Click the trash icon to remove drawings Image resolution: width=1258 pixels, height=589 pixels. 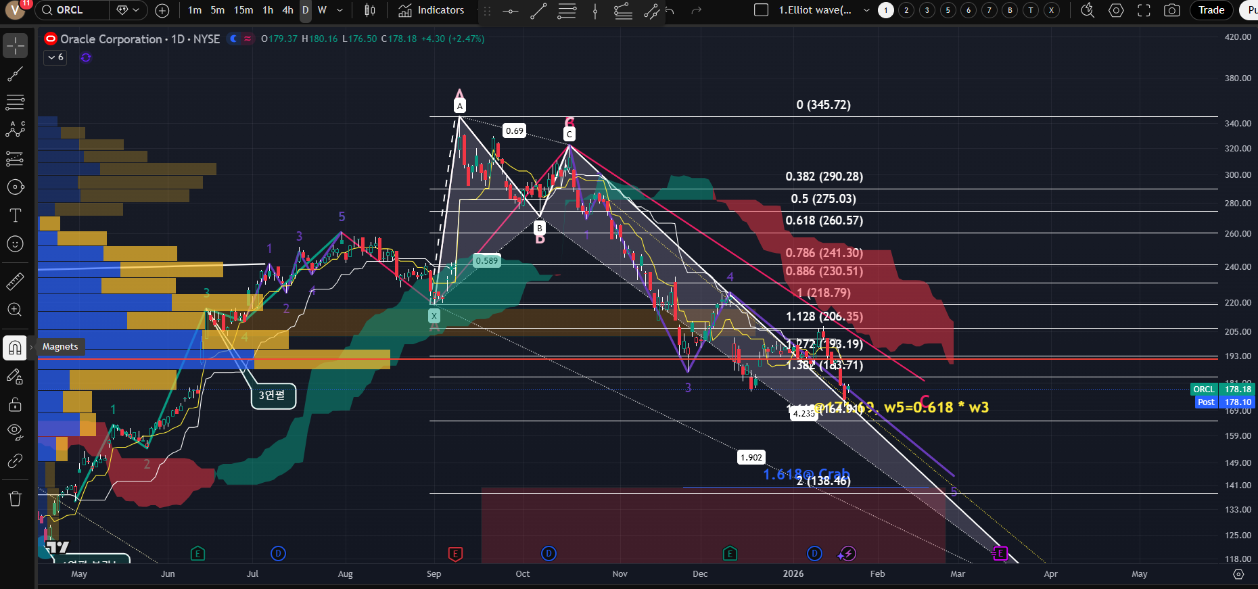15,499
